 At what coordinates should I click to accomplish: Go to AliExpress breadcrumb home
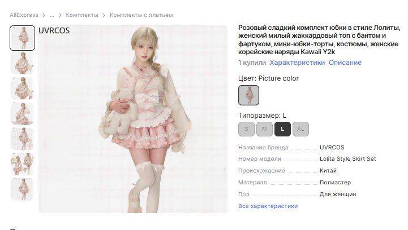24,15
